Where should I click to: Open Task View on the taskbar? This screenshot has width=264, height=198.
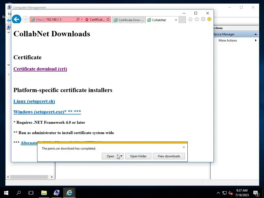(x=31, y=193)
